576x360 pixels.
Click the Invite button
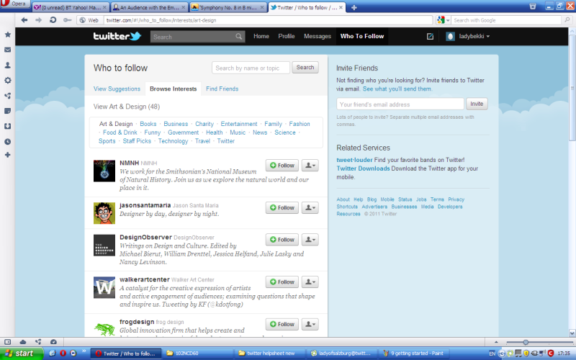coord(477,104)
